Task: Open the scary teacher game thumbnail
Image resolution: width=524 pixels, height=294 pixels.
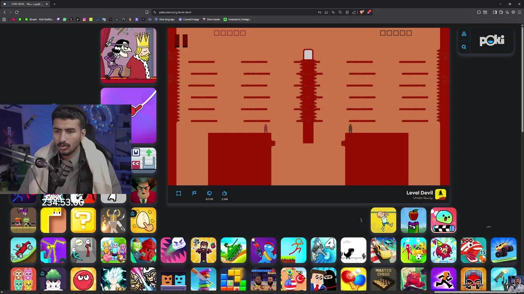Action: click(143, 190)
